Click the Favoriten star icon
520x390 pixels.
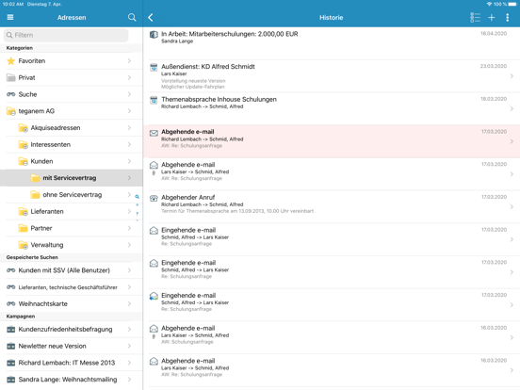coord(11,61)
